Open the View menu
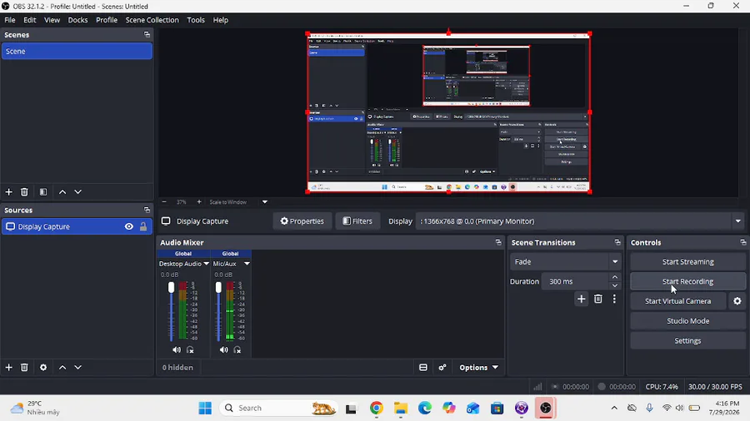 [52, 20]
